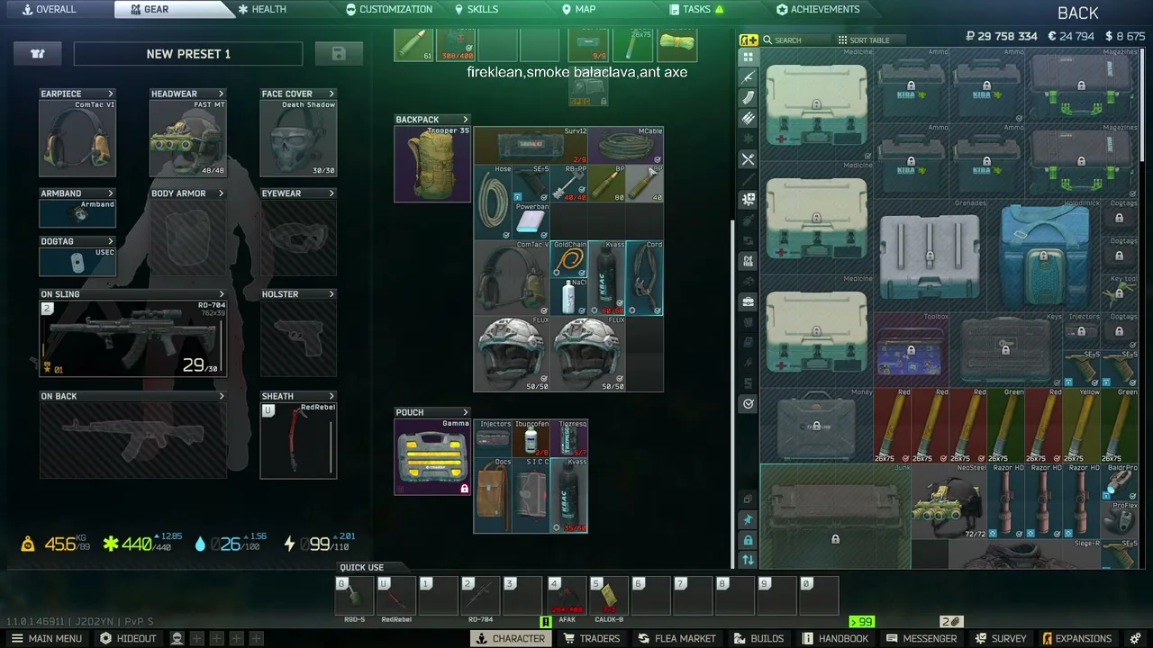This screenshot has width=1153, height=648.
Task: Expand the Eyewear slot arrow
Action: click(x=331, y=193)
